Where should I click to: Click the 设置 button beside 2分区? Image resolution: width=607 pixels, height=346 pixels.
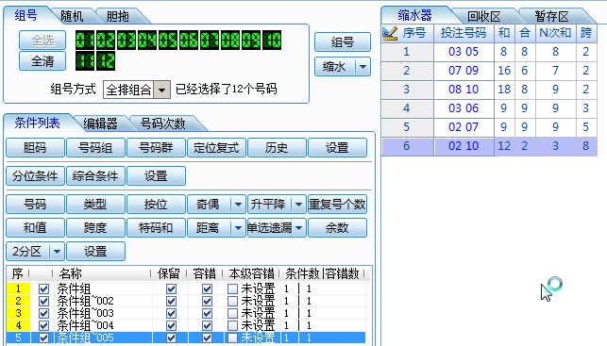[95, 252]
